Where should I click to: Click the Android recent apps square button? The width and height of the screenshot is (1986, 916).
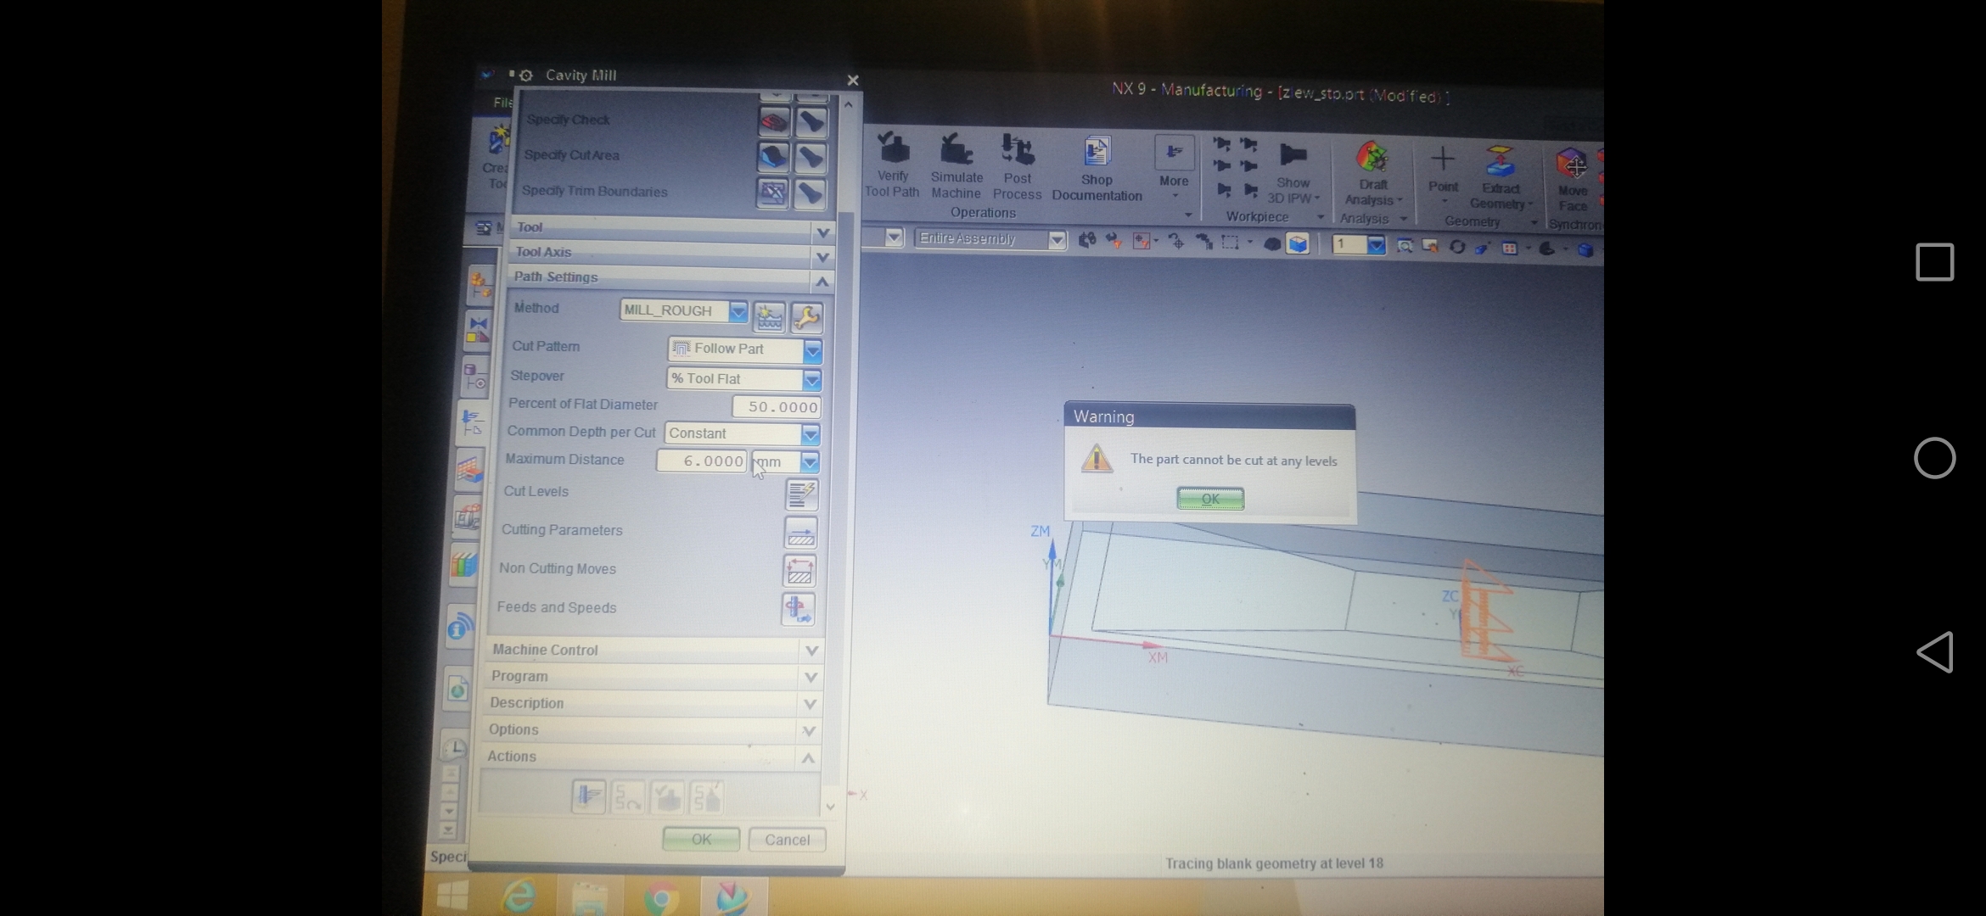point(1935,262)
